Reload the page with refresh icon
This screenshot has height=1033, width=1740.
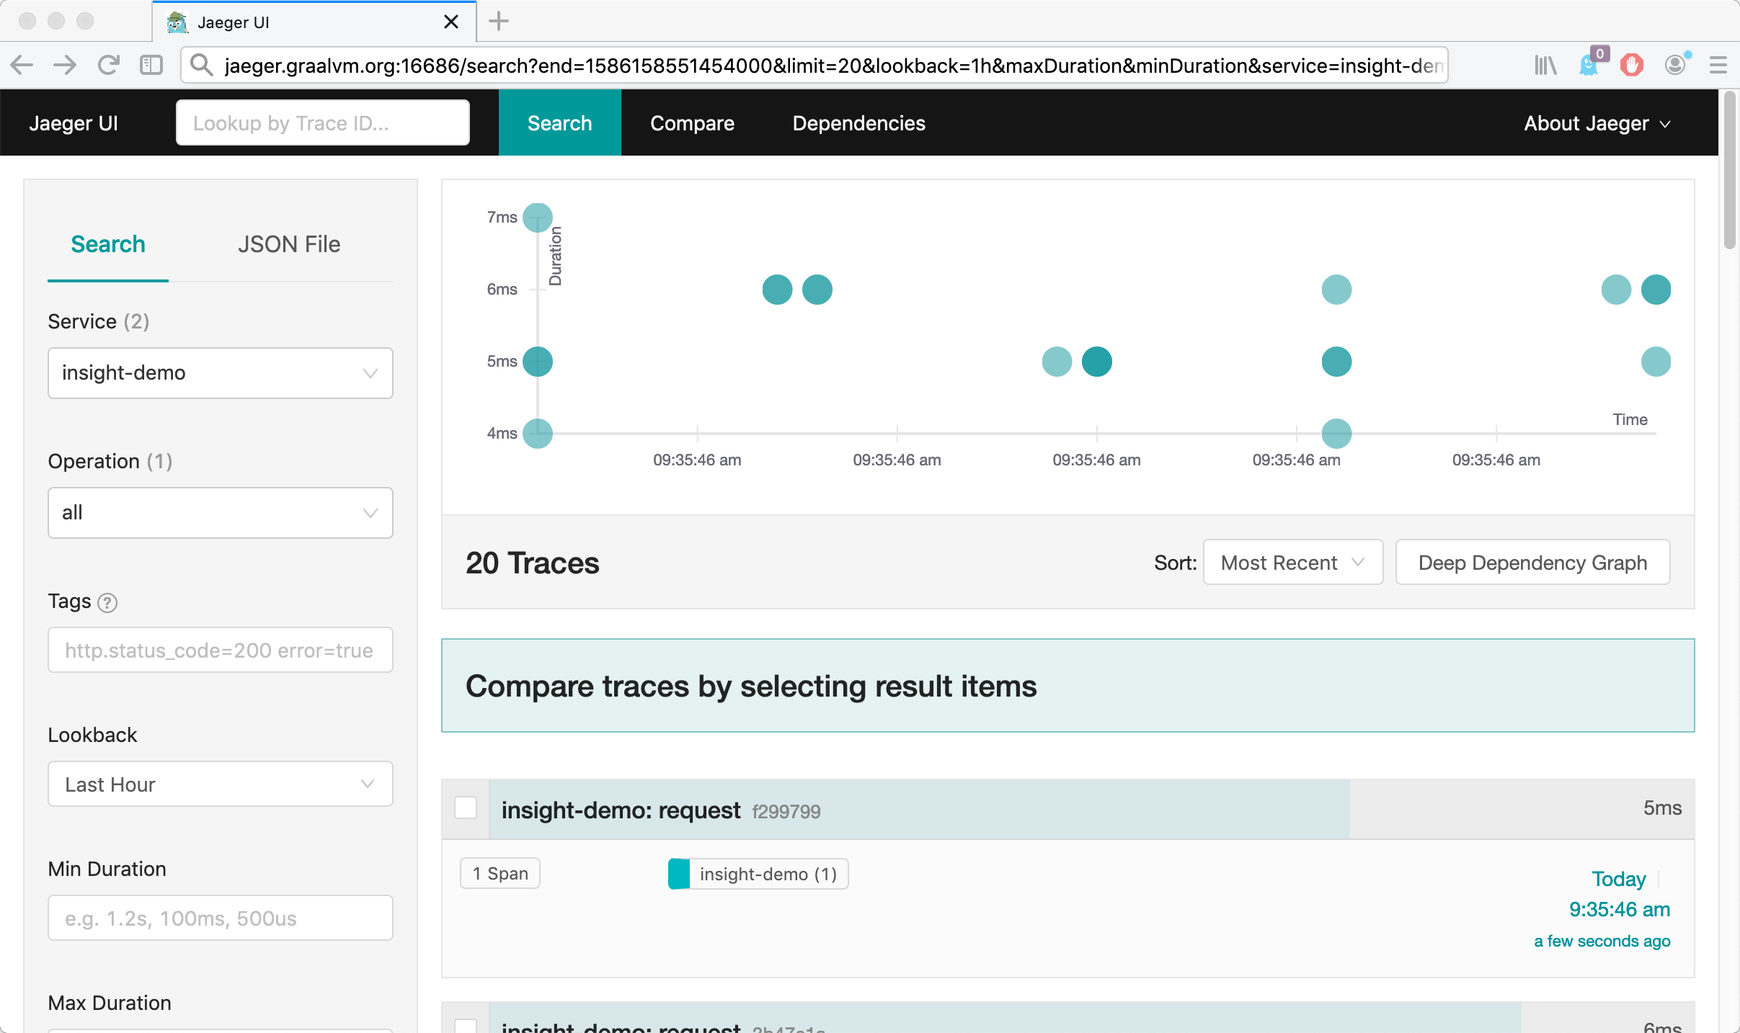tap(109, 66)
